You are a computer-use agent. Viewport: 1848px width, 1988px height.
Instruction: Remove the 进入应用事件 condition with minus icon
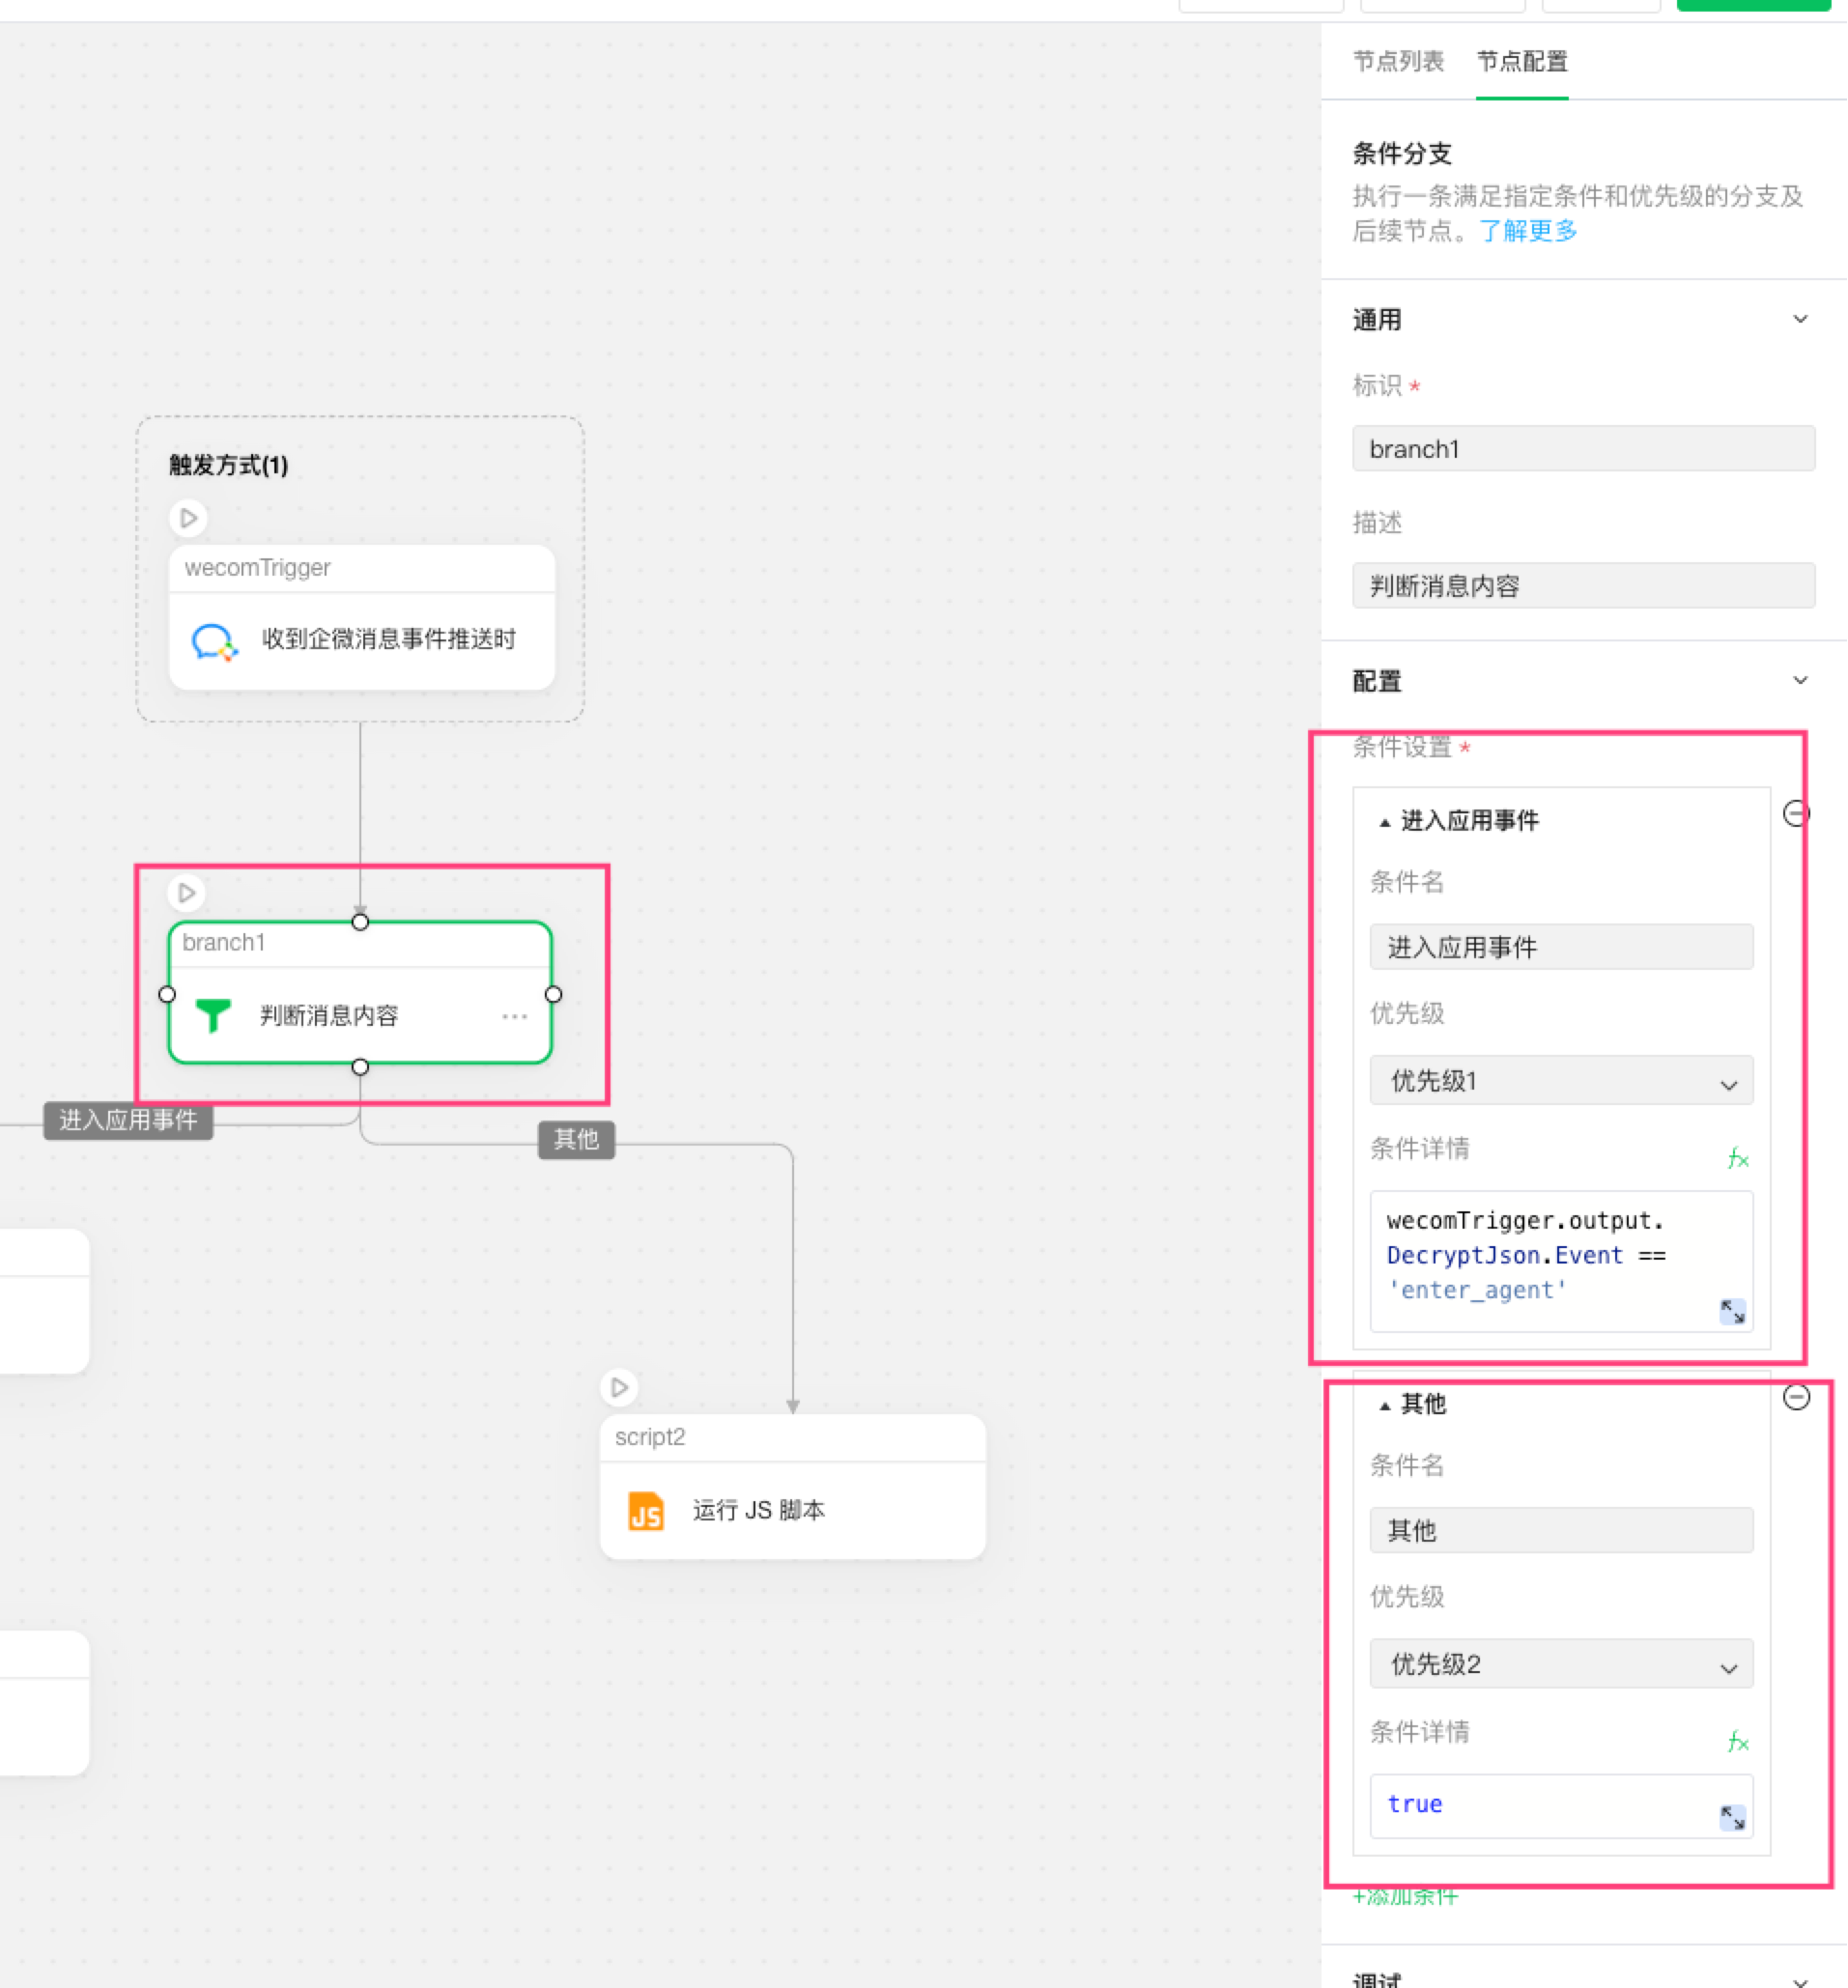[x=1796, y=814]
